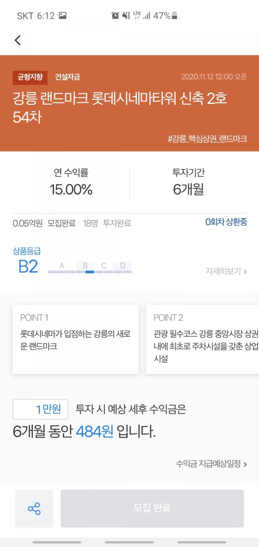Image resolution: width=259 pixels, height=547 pixels.
Task: Tap the product title 강릉 랜드마크 롯데시네마타워
Action: [x=120, y=108]
